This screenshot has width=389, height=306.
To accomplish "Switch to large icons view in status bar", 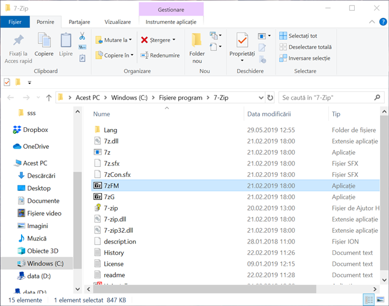I will point(381,300).
